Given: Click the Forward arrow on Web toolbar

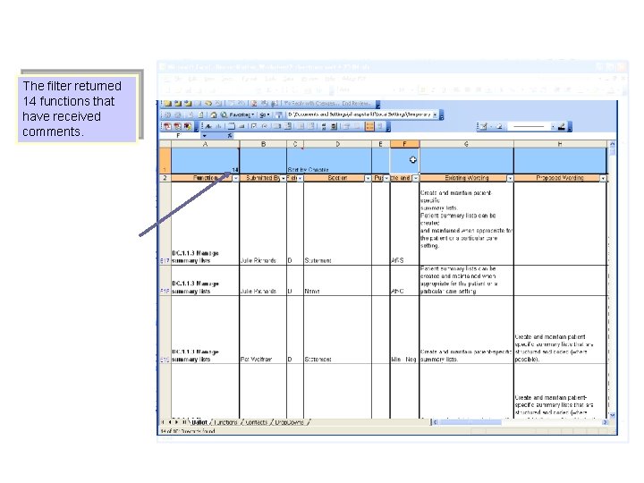Looking at the screenshot, I should [177, 114].
